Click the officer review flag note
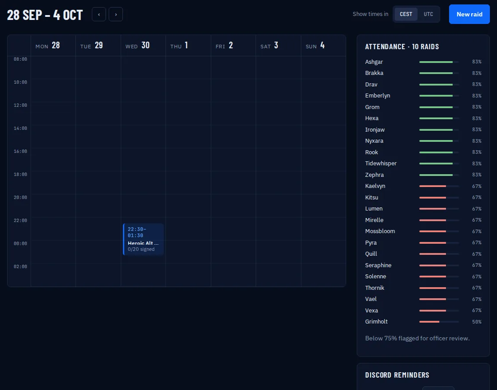497x390 pixels. click(418, 339)
